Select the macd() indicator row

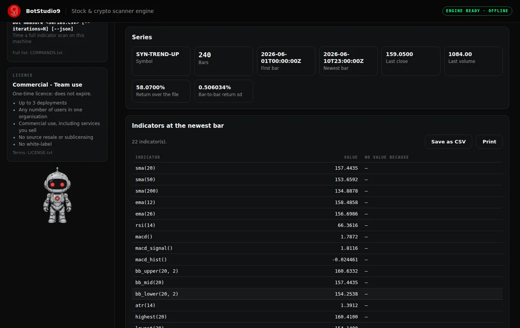317,237
